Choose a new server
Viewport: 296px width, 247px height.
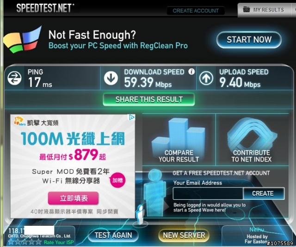(184, 235)
